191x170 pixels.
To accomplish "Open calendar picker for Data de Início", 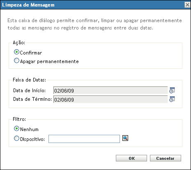I will coord(172,90).
